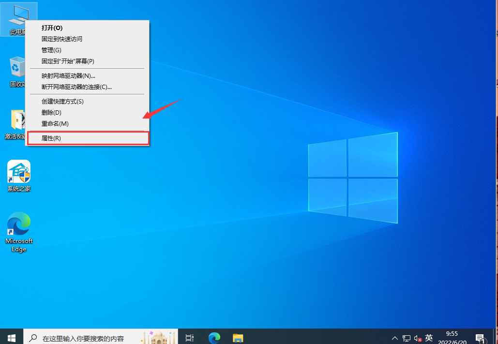The image size is (498, 344).
Task: Select 属性(R) from the context menu
Action: coord(51,138)
